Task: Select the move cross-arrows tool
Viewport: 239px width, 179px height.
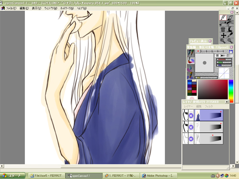Action: pyautogui.click(x=223, y=35)
